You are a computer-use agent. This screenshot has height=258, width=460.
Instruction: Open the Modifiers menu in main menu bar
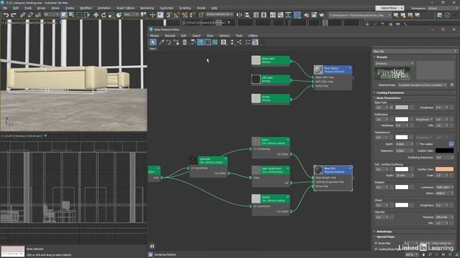[x=86, y=8]
